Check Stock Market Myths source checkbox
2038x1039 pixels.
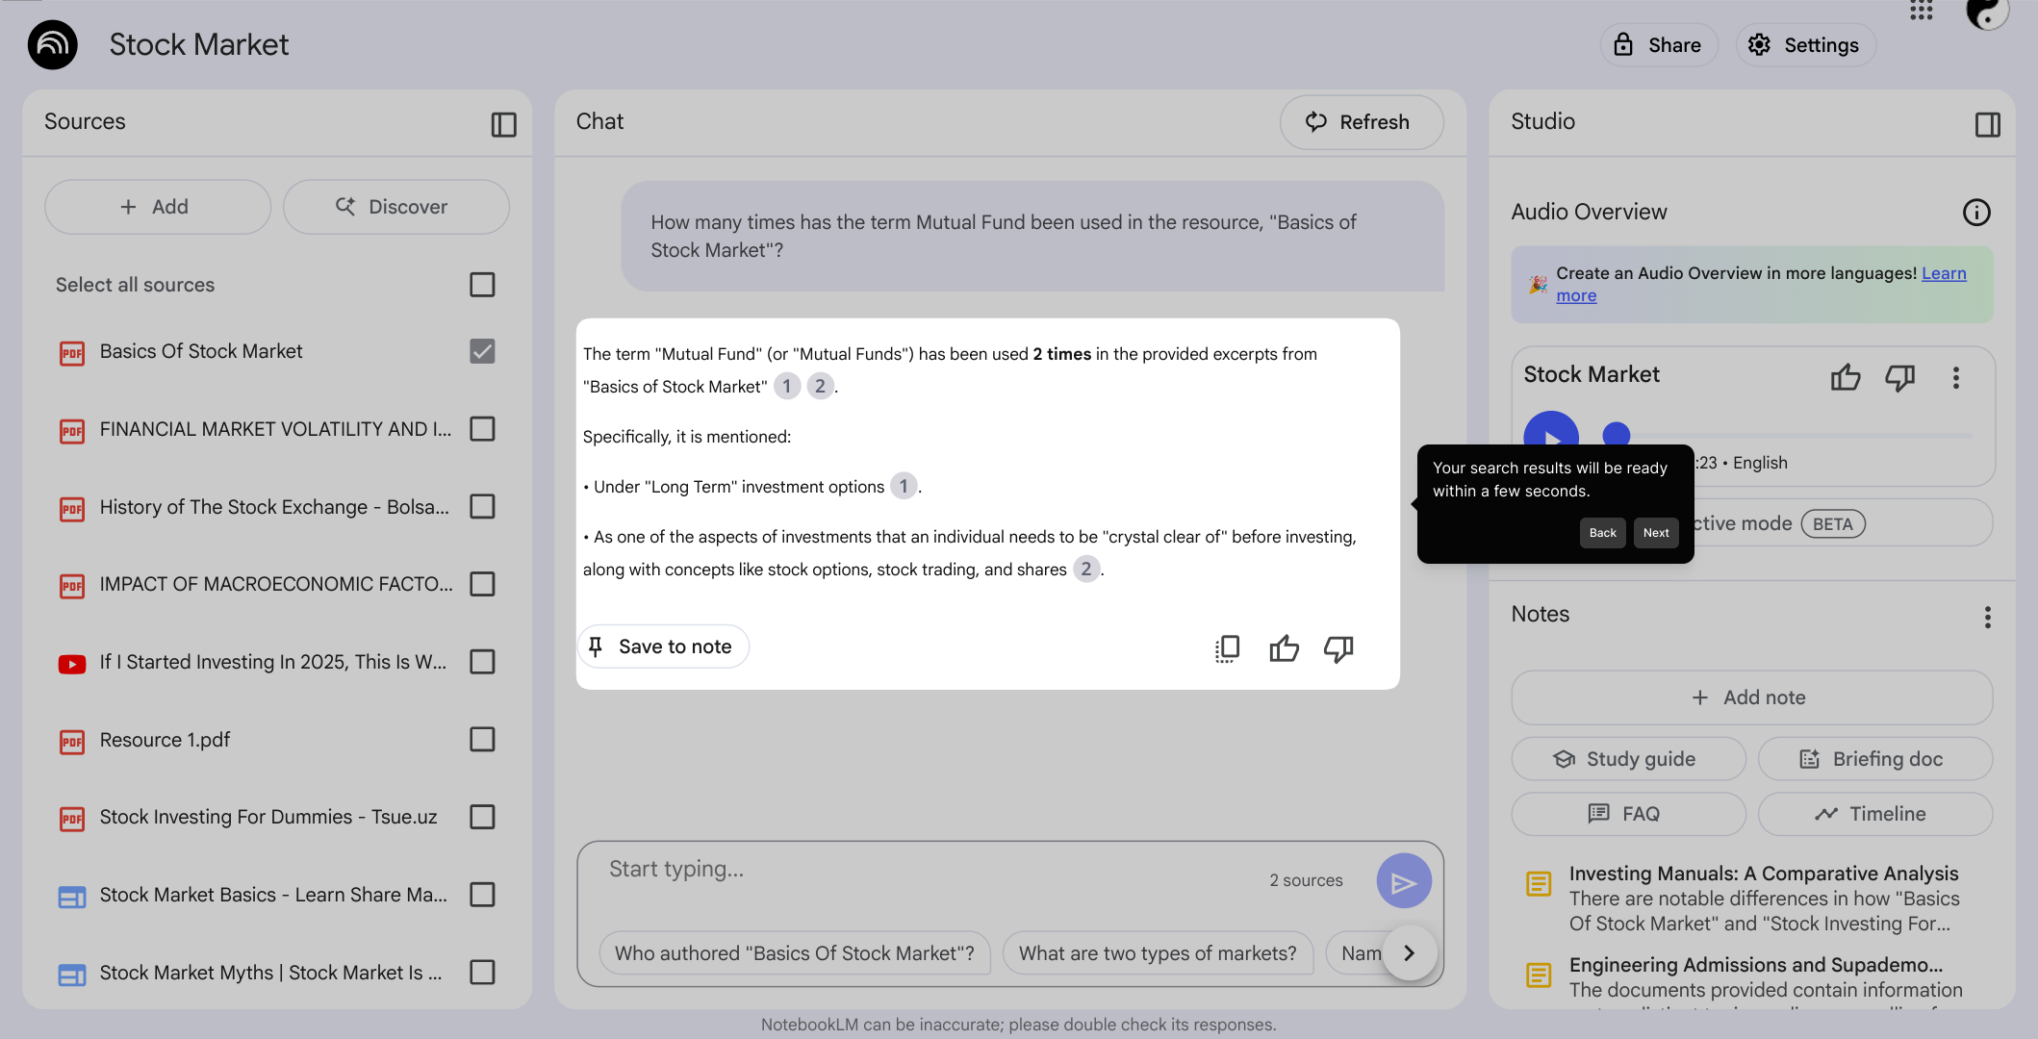pyautogui.click(x=482, y=973)
